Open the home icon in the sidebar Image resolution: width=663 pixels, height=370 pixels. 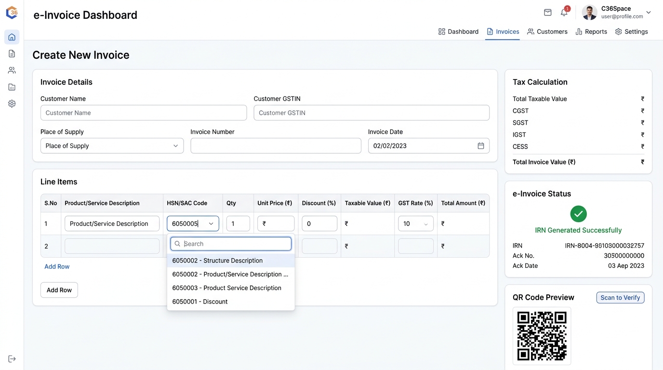click(12, 37)
